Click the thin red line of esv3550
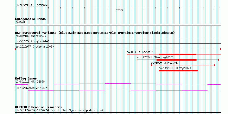228x114 pixels. [x=183, y=65]
